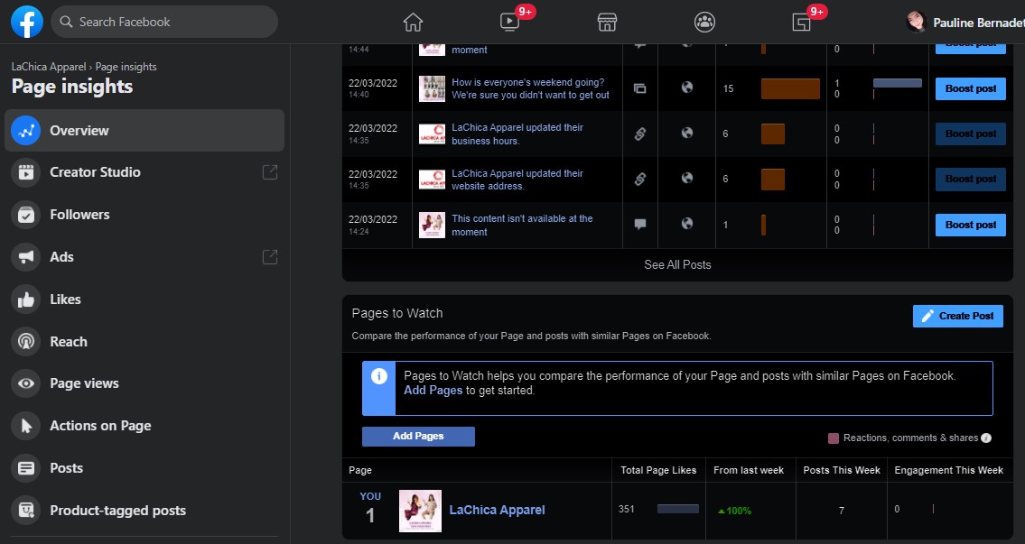
Task: Click the Actions on Page cursor icon
Action: [x=26, y=426]
